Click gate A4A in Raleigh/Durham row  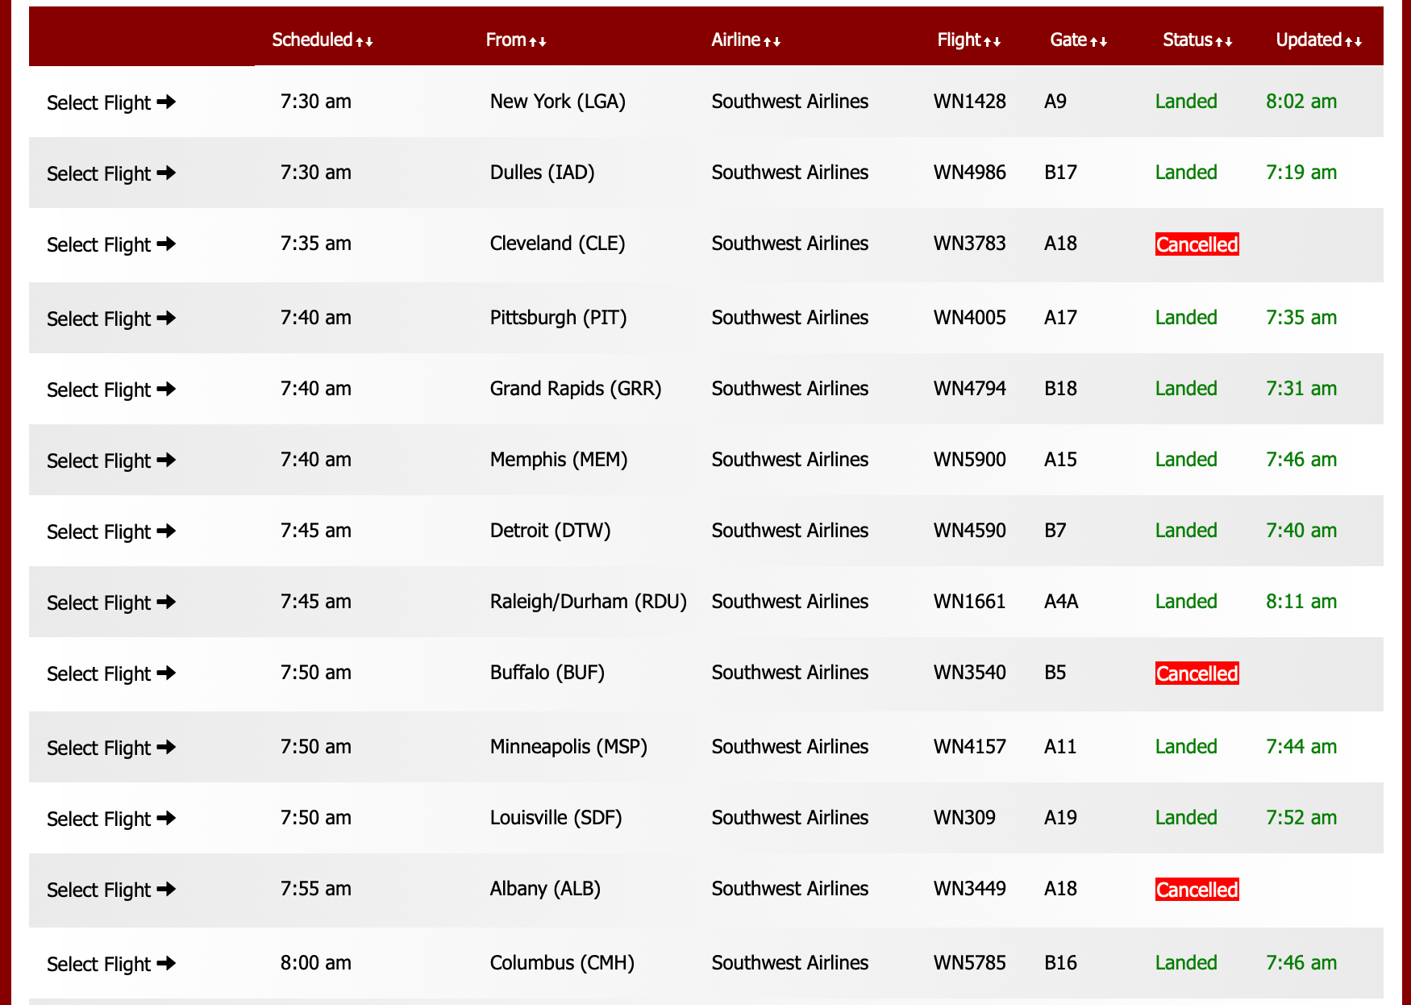[1061, 601]
